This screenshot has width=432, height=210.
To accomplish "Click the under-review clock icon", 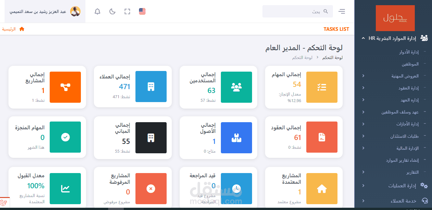I will [x=236, y=188].
